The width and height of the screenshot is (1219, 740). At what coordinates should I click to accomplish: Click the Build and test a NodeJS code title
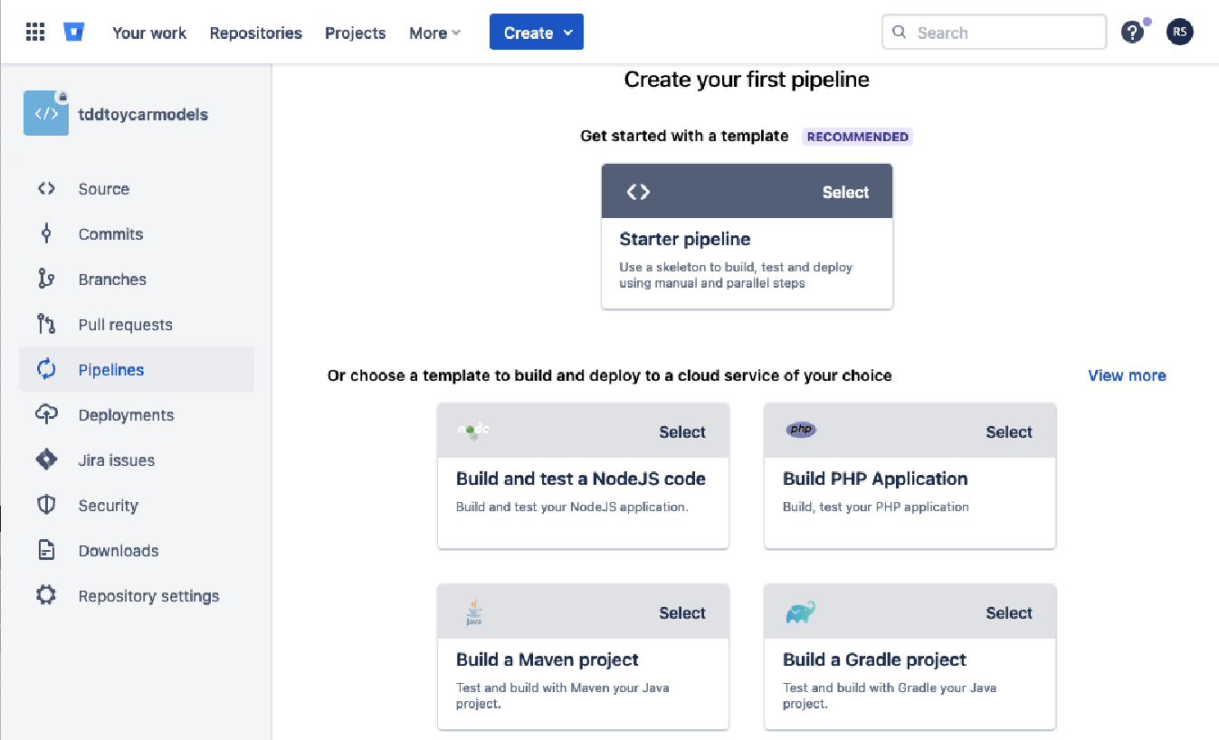[581, 479]
